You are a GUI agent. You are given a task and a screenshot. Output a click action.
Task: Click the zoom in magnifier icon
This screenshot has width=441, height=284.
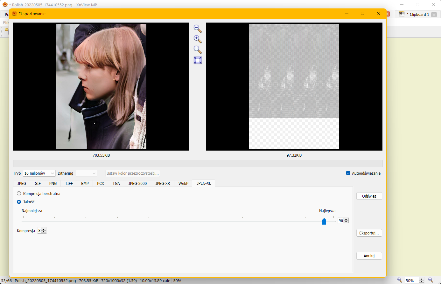[x=198, y=39]
